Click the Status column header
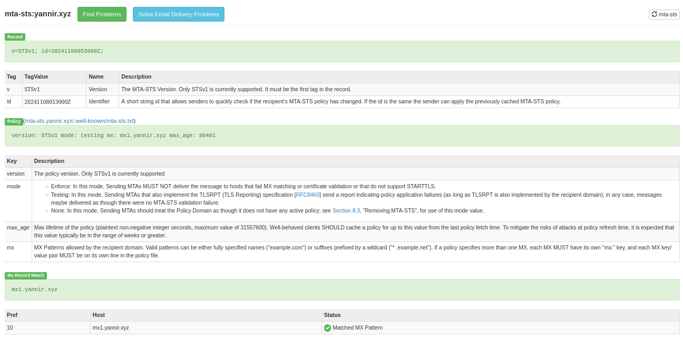This screenshot has height=337, width=683. (332, 315)
